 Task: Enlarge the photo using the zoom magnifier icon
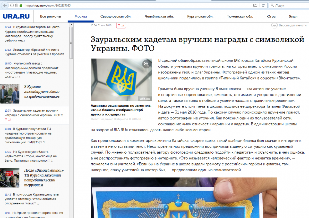pos(146,64)
